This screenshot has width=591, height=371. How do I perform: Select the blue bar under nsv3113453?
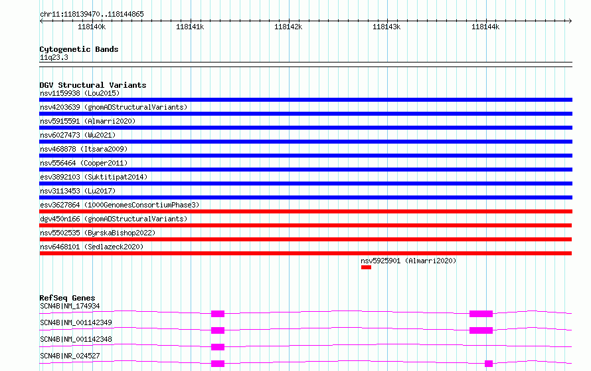click(305, 197)
